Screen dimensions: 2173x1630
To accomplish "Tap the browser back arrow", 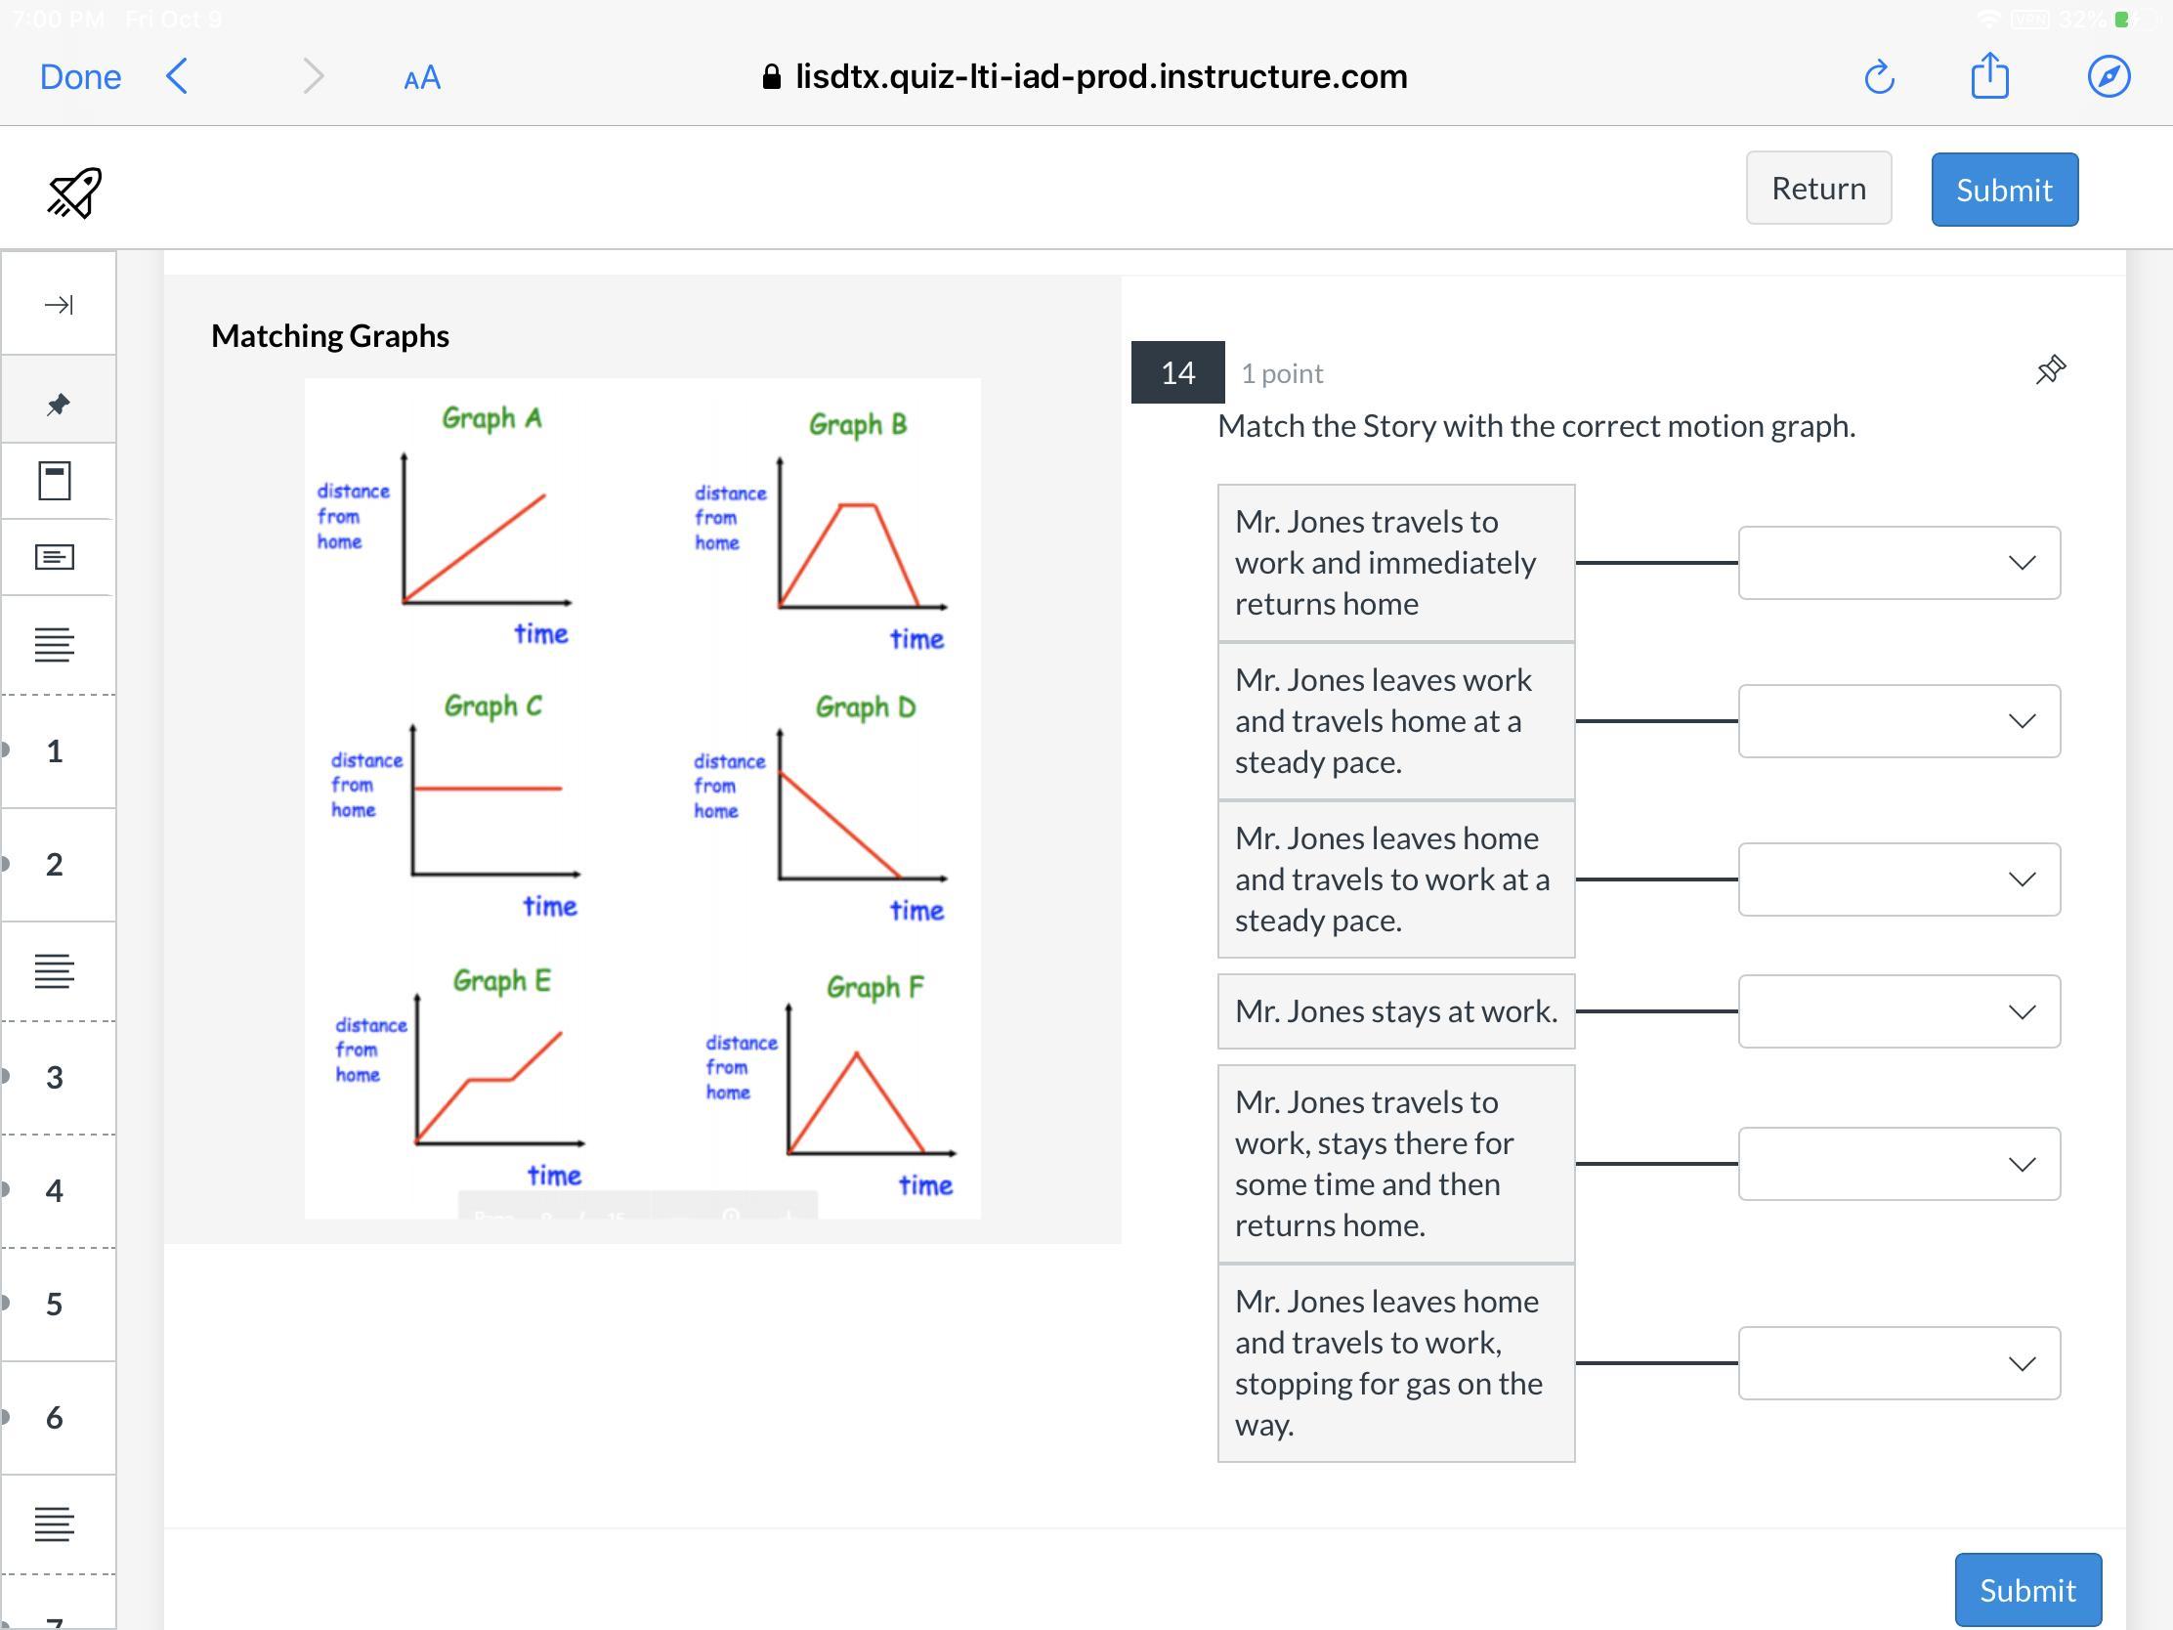I will [x=178, y=76].
